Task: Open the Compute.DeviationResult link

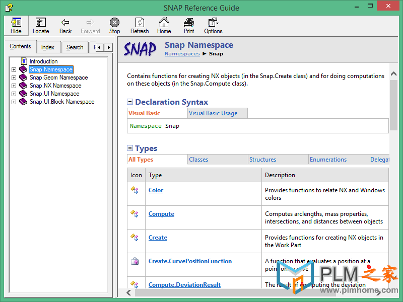Action: click(x=184, y=285)
